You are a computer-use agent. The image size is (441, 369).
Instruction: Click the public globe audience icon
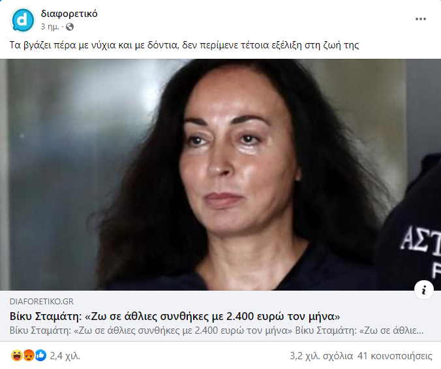click(x=69, y=27)
